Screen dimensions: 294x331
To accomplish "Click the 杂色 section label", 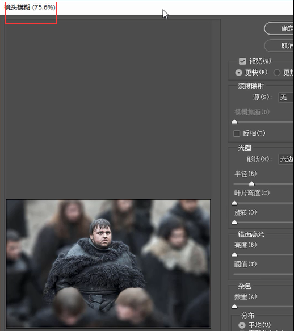I will pos(245,286).
